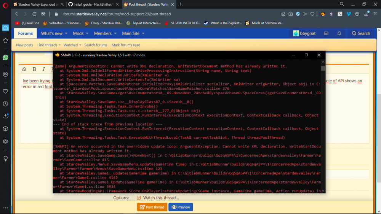Click into the thread message text area
This screenshot has width=381, height=214.
coord(194,108)
